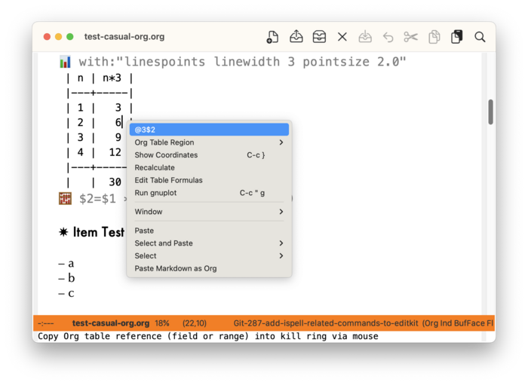This screenshot has width=528, height=385.
Task: Choose Paste Markdown as Org
Action: point(209,268)
